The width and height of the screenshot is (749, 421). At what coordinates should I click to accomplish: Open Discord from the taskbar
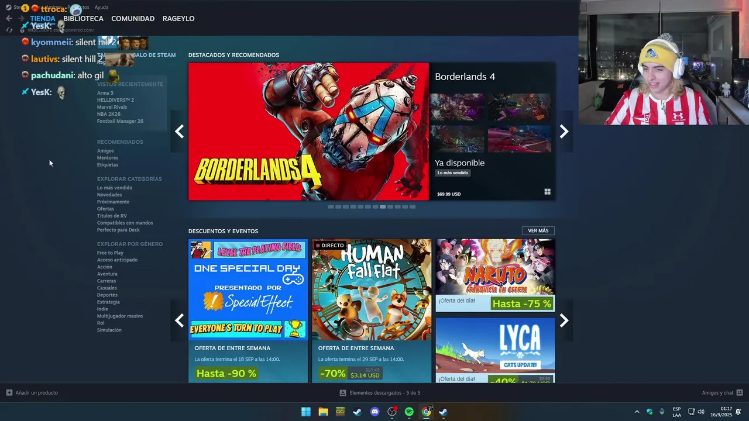(375, 412)
